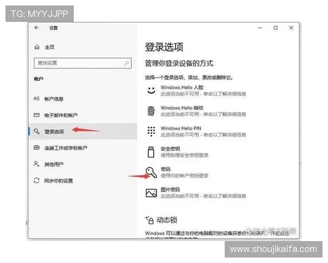
Task: Click 使用你的帐户密码登录 description text
Action: click(185, 175)
